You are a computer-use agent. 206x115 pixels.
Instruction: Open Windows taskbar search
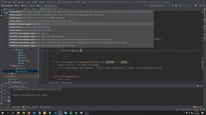(x=8, y=113)
